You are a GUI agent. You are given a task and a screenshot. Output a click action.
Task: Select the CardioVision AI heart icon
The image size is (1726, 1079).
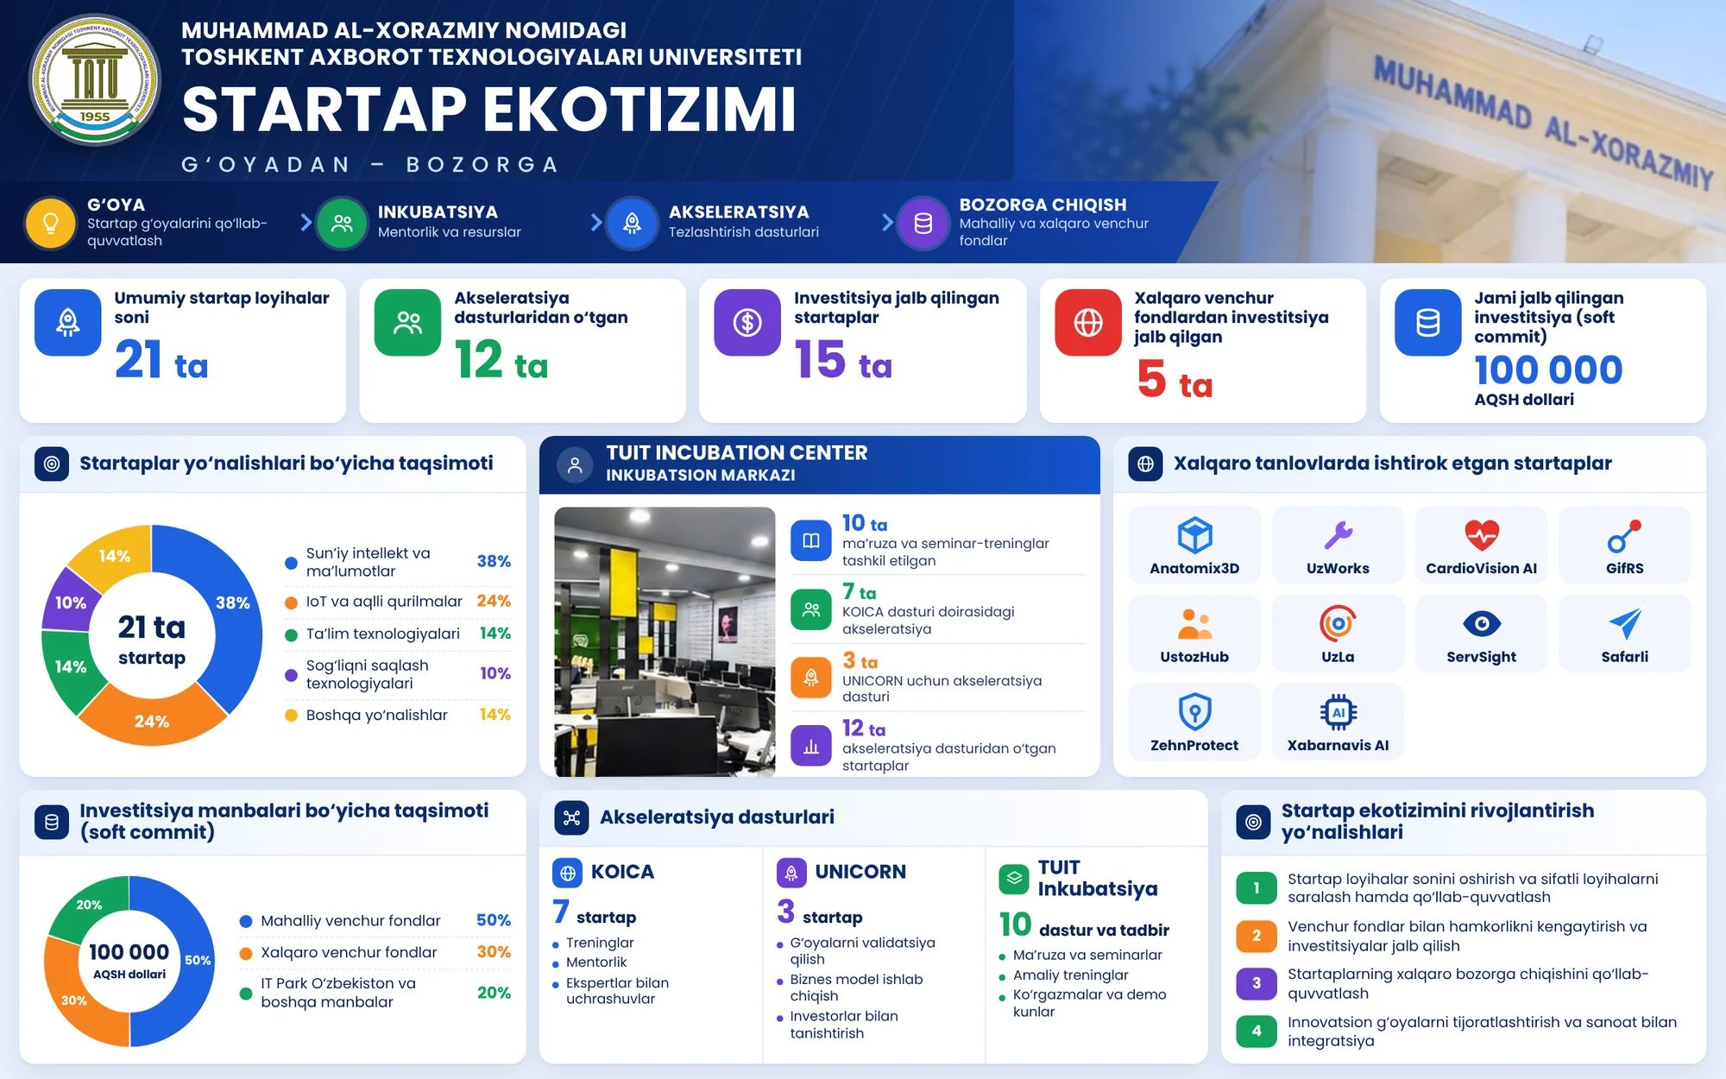(x=1481, y=535)
